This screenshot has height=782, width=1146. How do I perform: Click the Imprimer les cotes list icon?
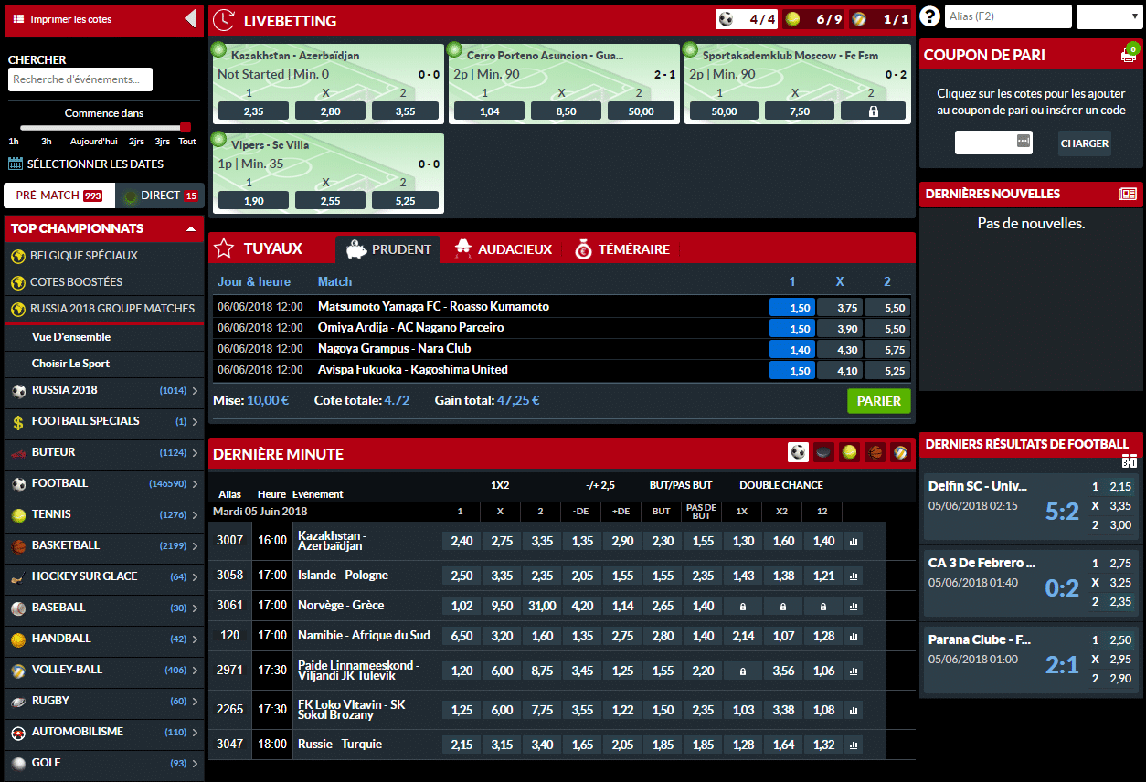tap(19, 19)
